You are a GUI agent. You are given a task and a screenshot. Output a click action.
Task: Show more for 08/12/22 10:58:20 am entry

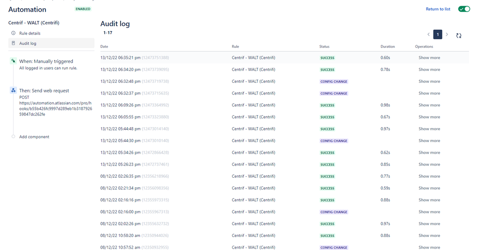(x=429, y=236)
